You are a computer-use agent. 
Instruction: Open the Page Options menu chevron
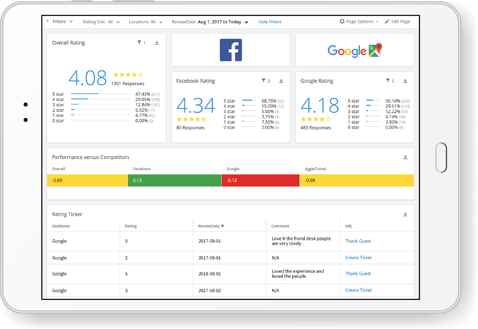377,22
